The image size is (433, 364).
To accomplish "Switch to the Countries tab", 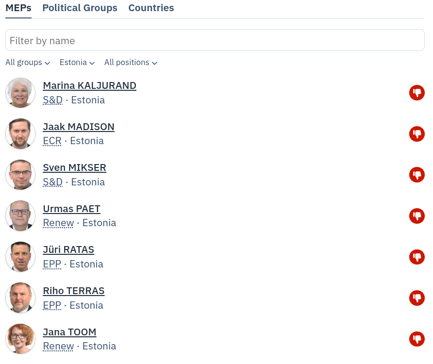I will (x=151, y=8).
